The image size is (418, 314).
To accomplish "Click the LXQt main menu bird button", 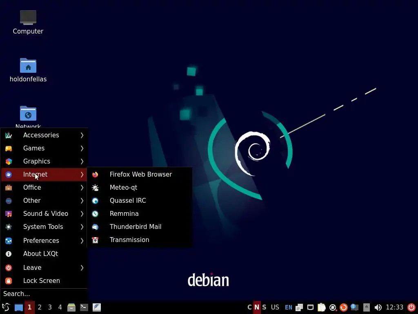I will tap(6, 307).
